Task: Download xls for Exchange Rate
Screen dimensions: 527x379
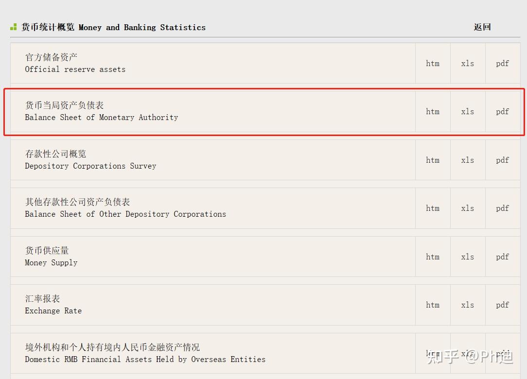Action: pos(468,305)
